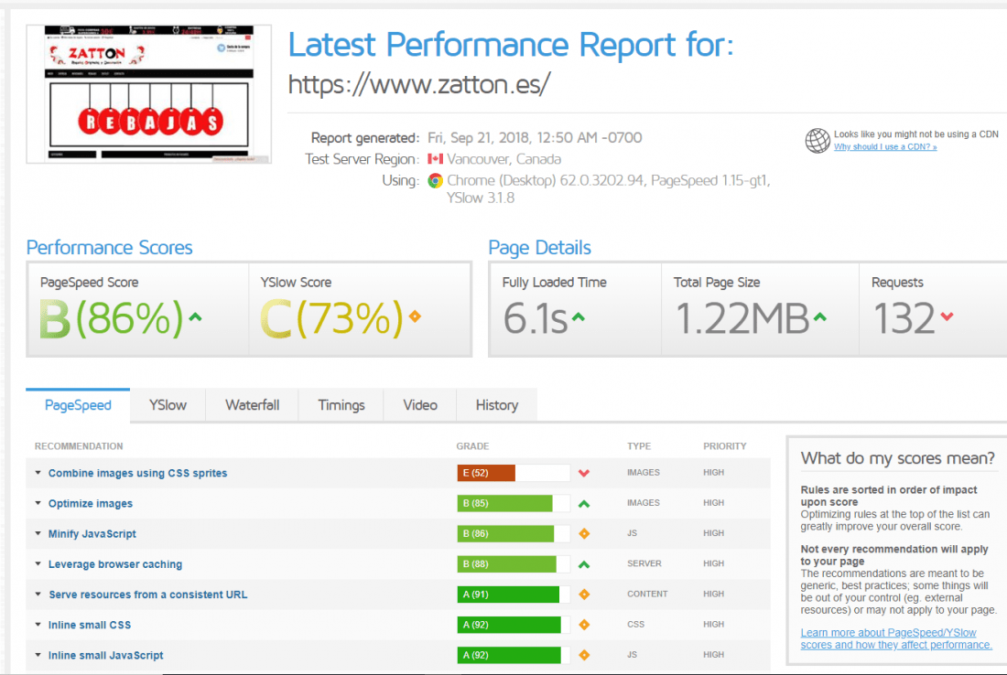Expand the Inline small CSS row arrow
Screen dimensions: 1007x675
[x=38, y=625]
